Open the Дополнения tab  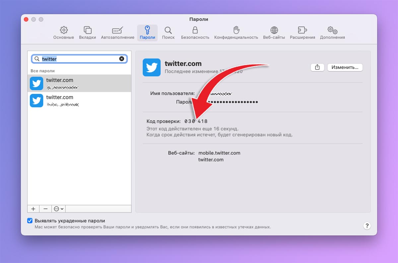tap(332, 33)
